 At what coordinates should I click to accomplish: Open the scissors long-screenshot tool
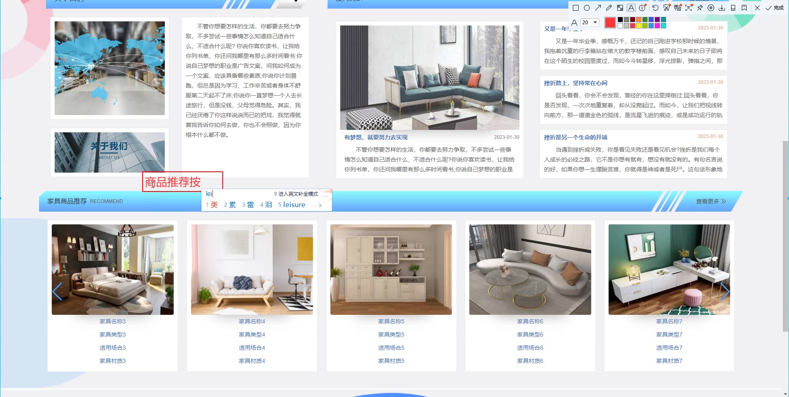(667, 8)
